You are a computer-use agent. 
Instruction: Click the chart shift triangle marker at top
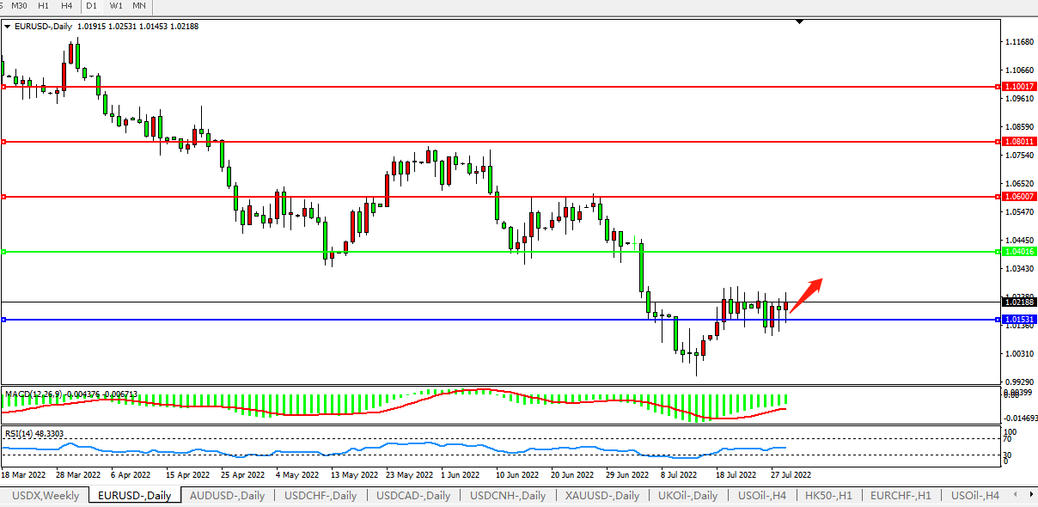[x=800, y=21]
